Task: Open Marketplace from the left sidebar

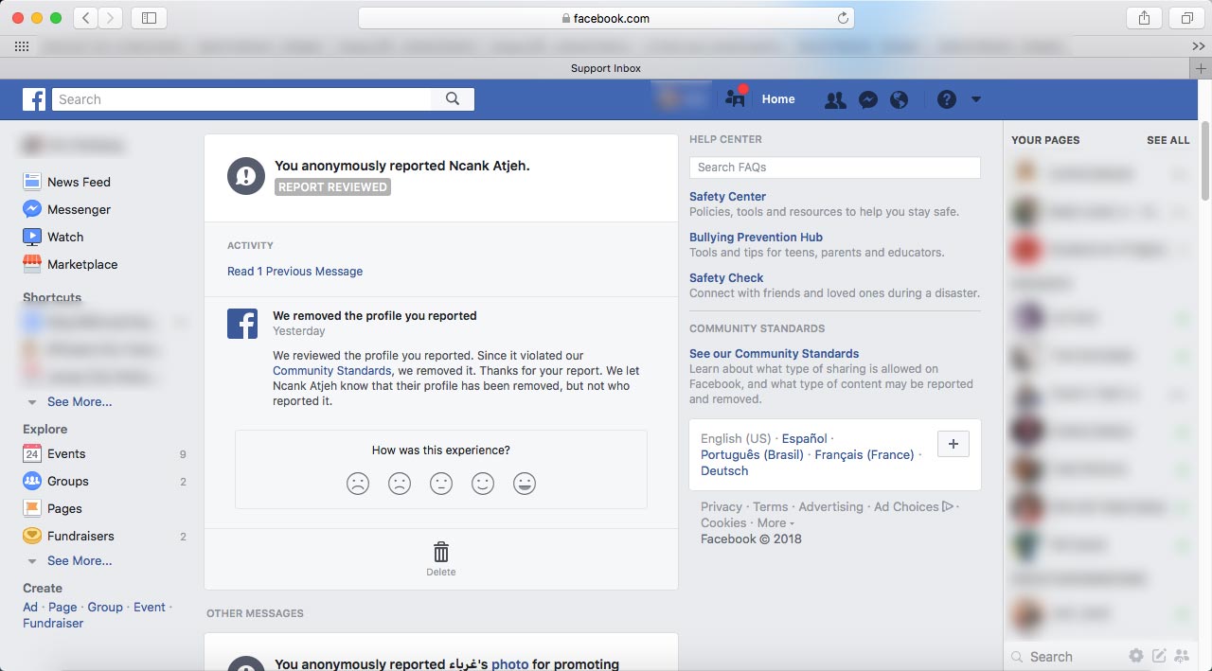Action: [81, 264]
